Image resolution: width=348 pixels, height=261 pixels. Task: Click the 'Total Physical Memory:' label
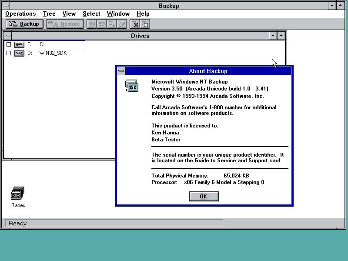(x=180, y=176)
